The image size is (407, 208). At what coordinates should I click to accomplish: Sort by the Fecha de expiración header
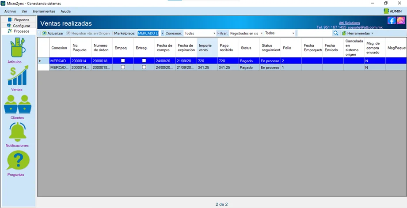[x=186, y=48]
